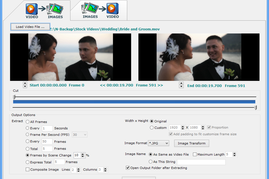Decrease the Maximum Length value

click(x=234, y=156)
